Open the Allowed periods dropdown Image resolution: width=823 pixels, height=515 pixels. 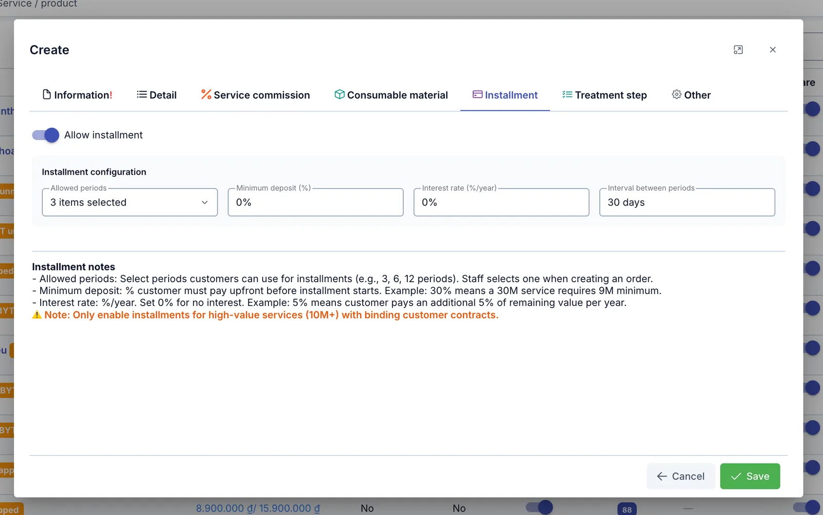pos(130,203)
